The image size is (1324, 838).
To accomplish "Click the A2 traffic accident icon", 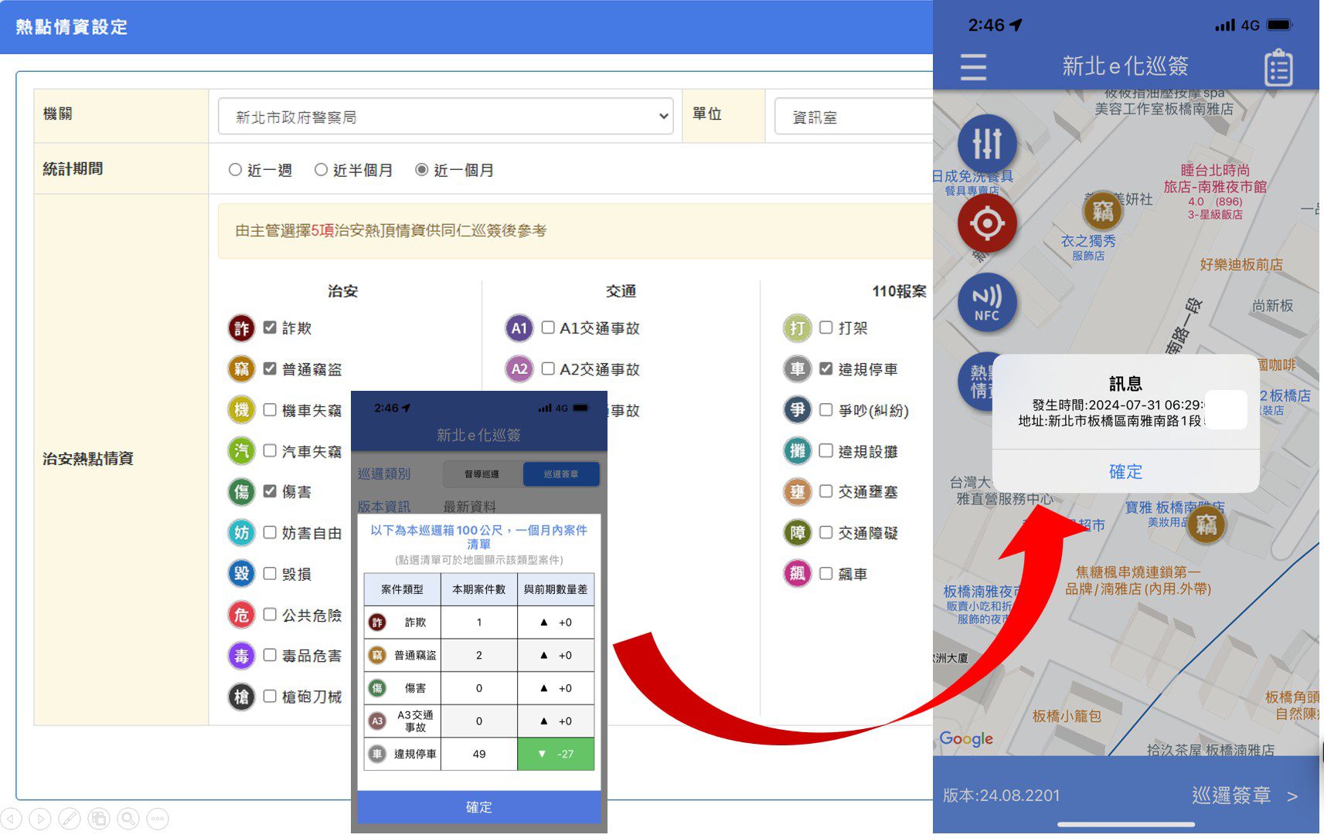I will [x=519, y=369].
